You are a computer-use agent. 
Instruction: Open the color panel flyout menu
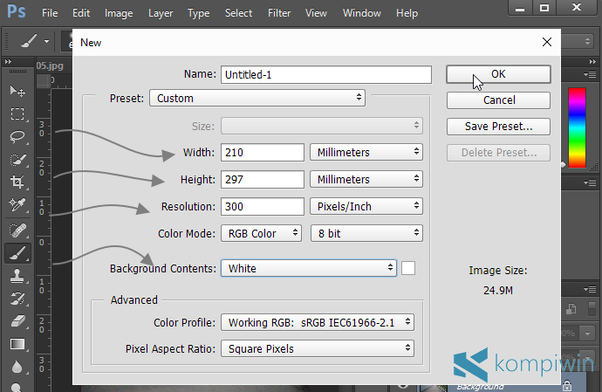click(x=590, y=74)
